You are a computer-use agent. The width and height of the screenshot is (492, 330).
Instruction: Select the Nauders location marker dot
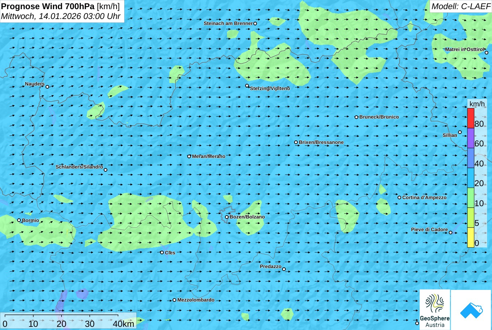coord(47,87)
